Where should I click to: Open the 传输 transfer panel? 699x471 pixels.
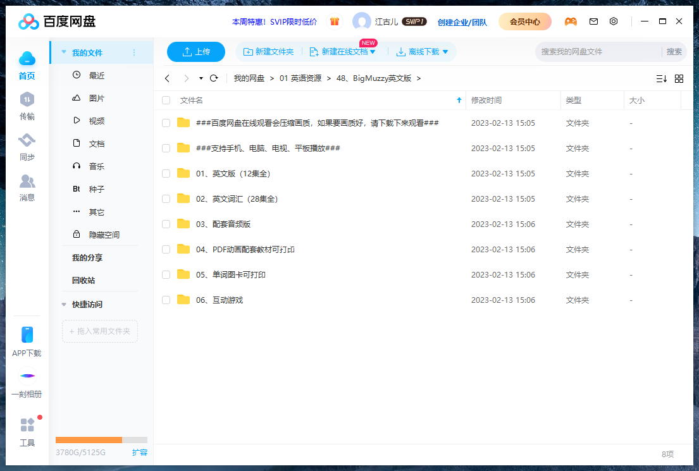pos(27,103)
